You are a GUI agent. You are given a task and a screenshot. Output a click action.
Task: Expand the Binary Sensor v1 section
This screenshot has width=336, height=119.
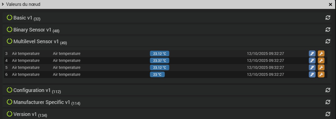(33, 30)
